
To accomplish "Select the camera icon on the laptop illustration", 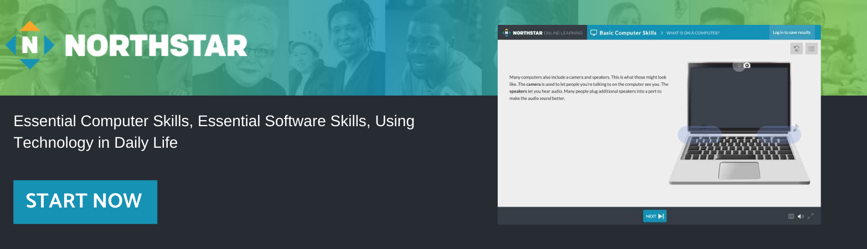I will pyautogui.click(x=746, y=65).
